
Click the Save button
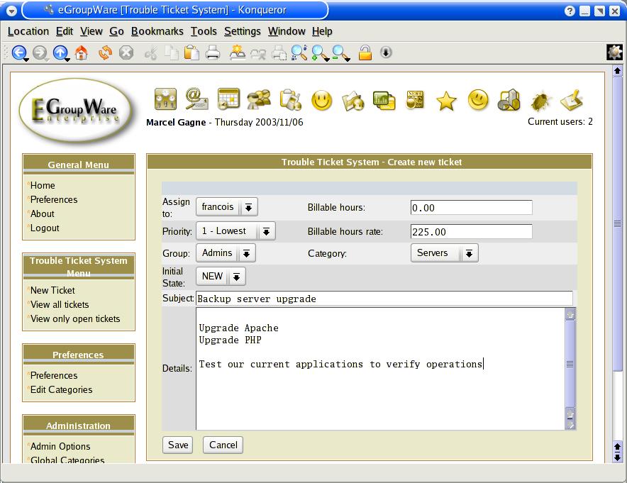click(x=178, y=445)
